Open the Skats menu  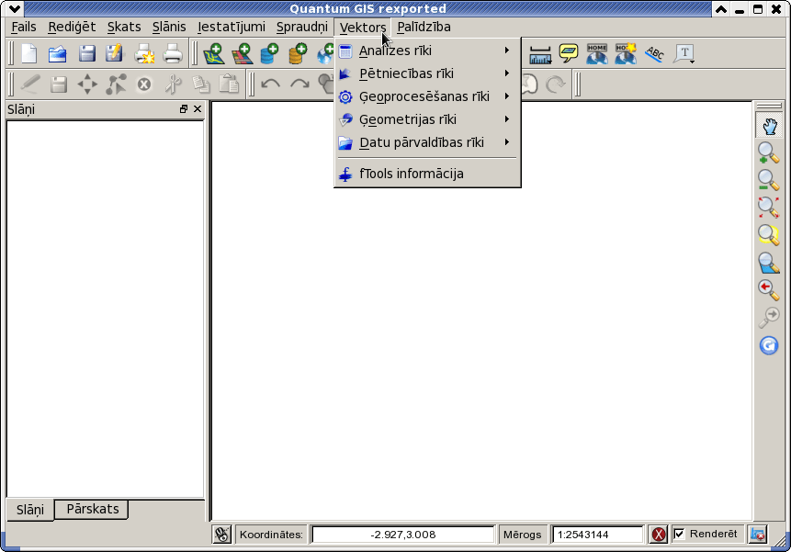(124, 27)
